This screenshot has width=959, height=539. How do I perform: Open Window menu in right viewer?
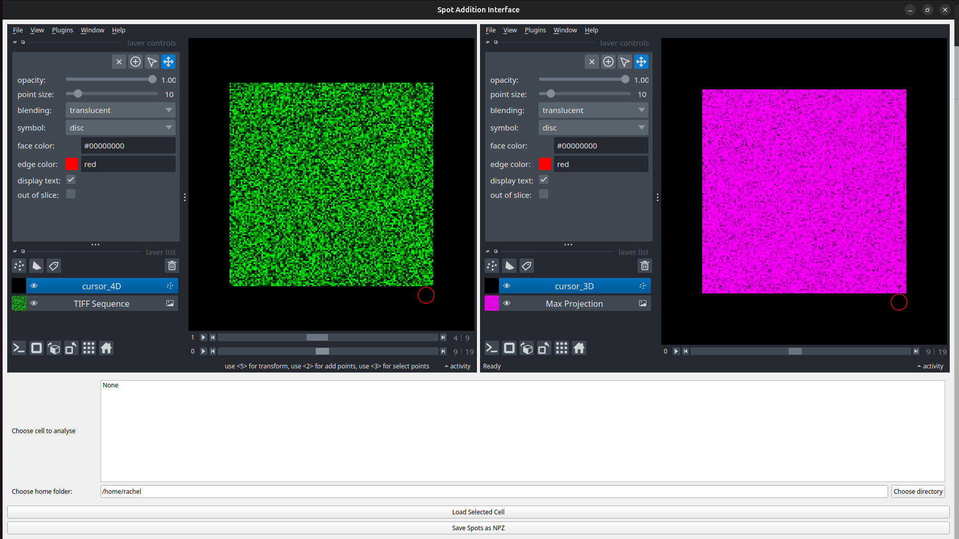[565, 30]
